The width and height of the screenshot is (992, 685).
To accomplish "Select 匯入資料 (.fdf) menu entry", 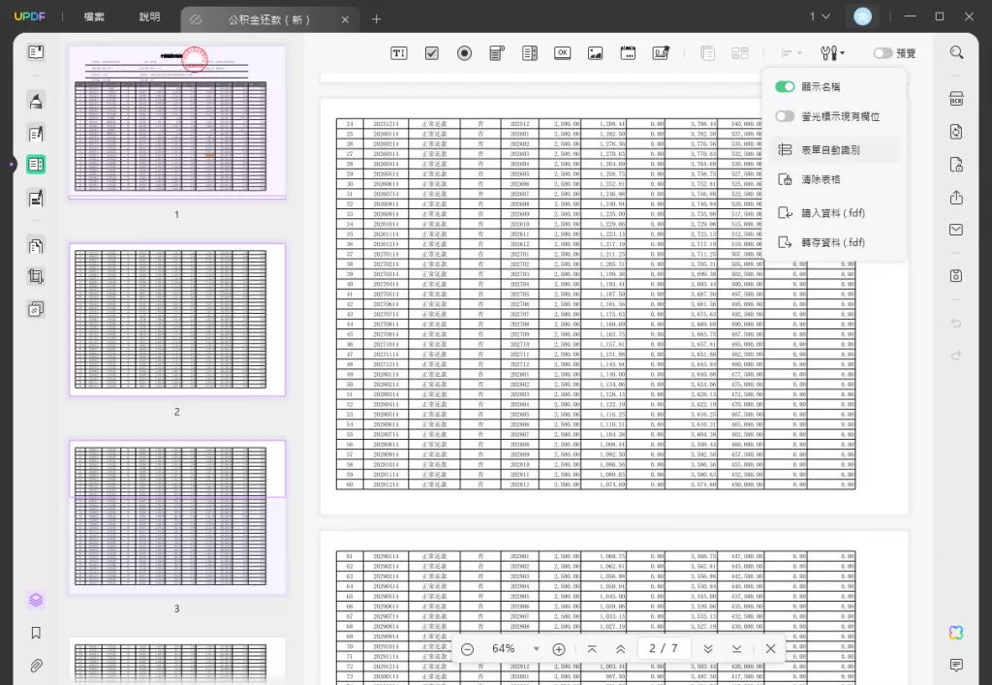I will point(834,213).
